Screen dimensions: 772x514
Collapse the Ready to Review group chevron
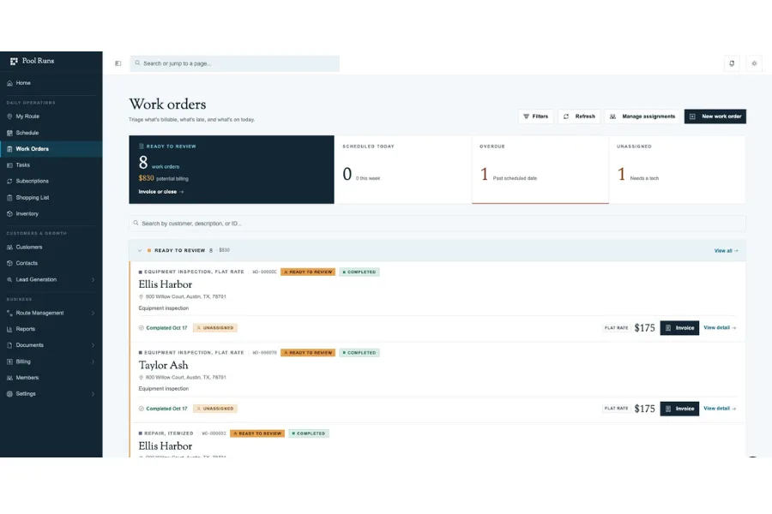point(140,250)
